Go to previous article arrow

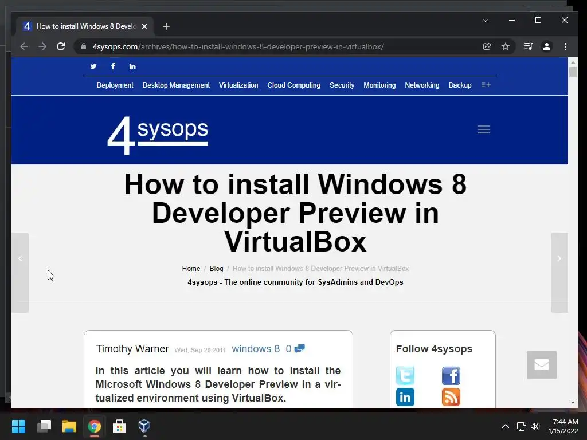point(20,273)
